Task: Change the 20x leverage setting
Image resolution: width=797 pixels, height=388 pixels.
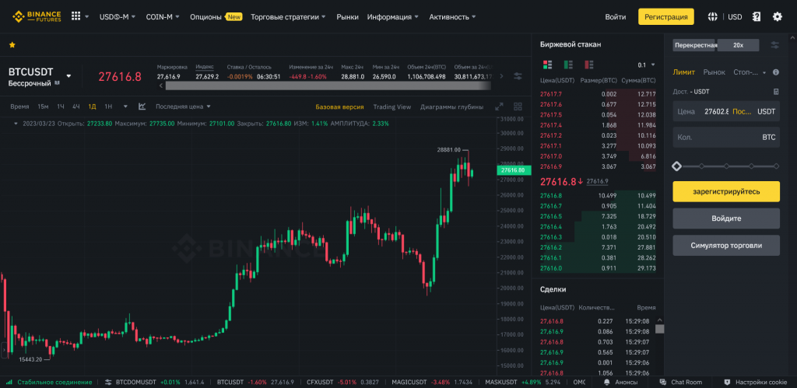Action: [738, 45]
